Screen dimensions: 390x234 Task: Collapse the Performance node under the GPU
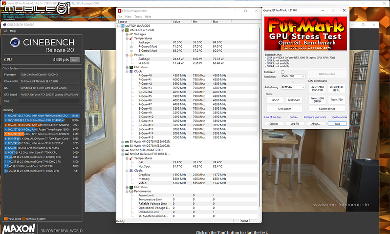coord(127,191)
